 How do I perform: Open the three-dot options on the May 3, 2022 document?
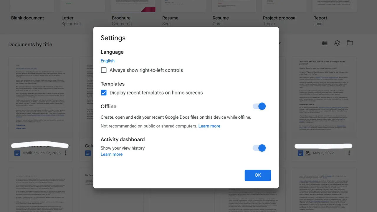click(349, 153)
